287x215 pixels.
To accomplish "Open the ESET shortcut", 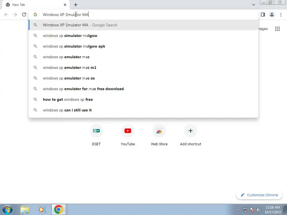I will pyautogui.click(x=96, y=135).
